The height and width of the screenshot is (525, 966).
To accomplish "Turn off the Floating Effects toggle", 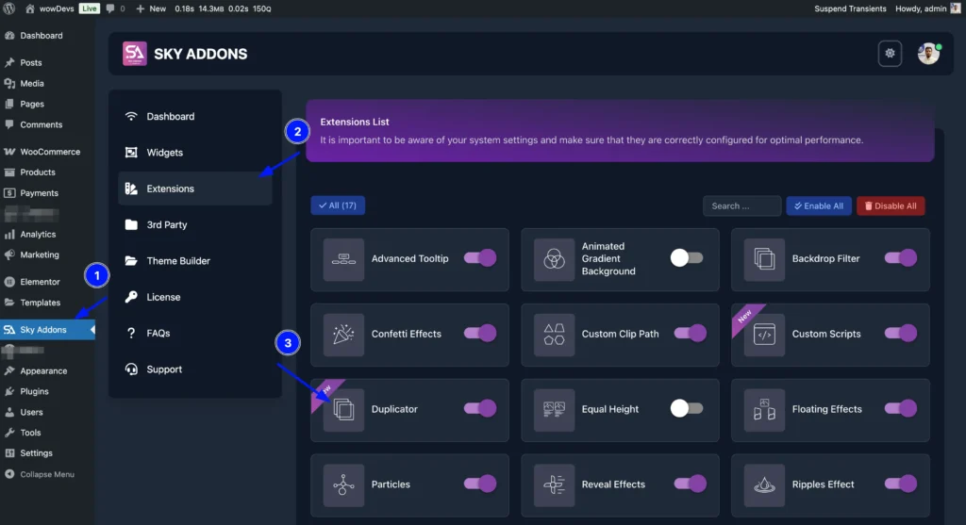I will (x=901, y=408).
